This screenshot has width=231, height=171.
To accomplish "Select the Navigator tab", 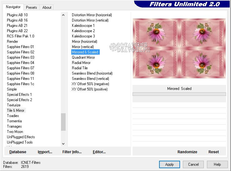I will tap(13, 7).
